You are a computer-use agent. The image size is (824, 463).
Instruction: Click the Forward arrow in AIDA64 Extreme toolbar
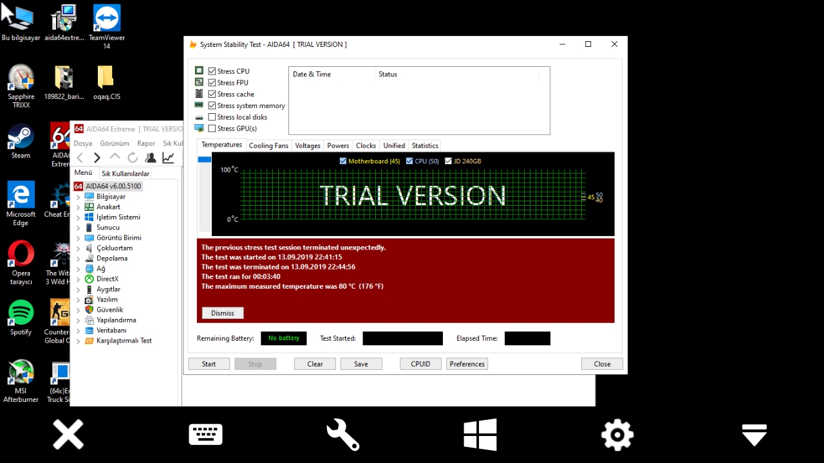(97, 158)
